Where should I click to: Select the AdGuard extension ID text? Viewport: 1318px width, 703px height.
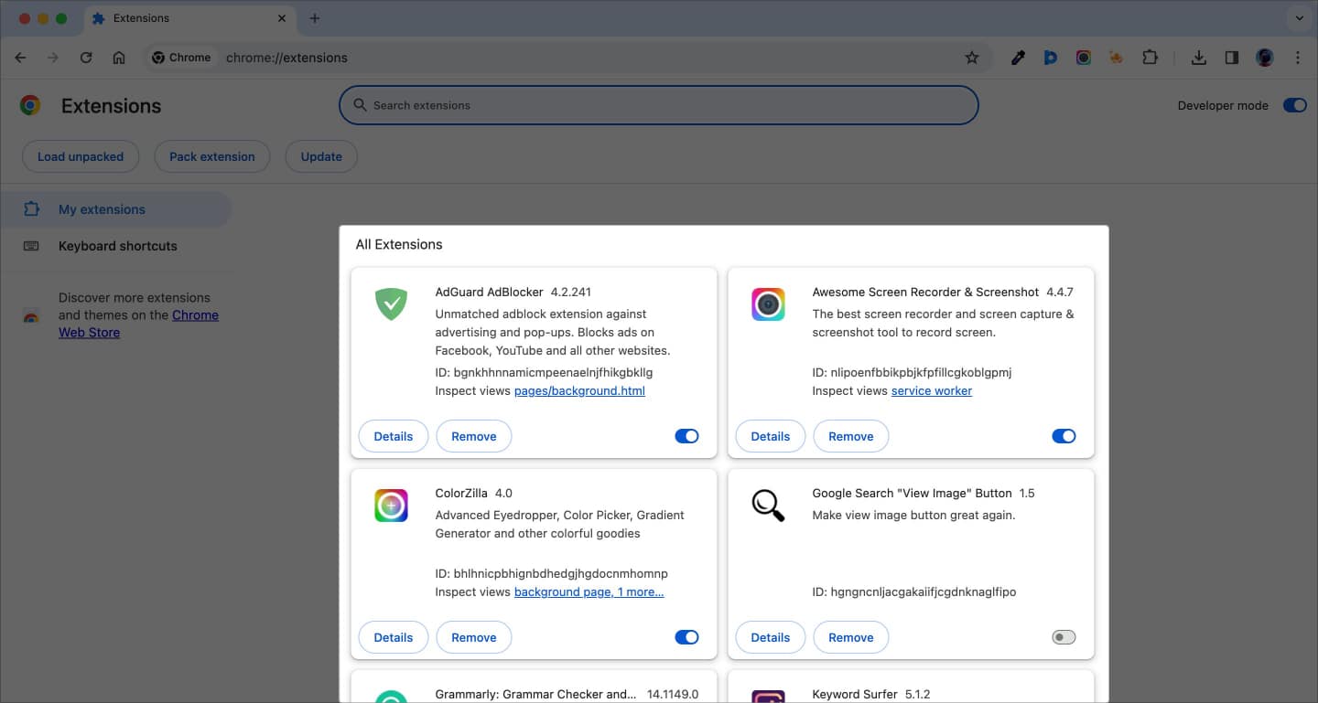click(x=544, y=372)
